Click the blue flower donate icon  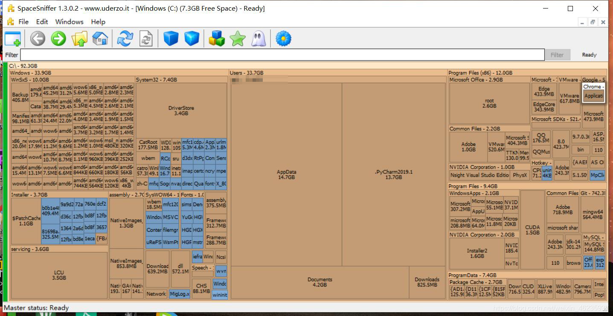[x=283, y=39]
